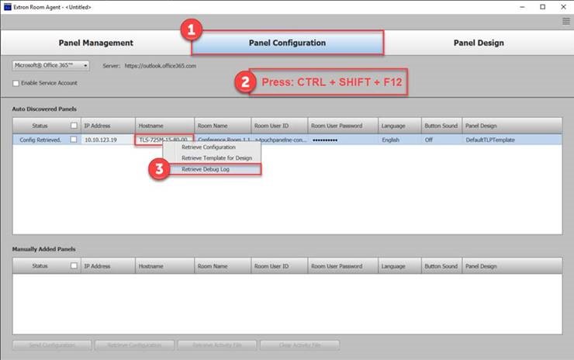This screenshot has width=574, height=360.
Task: Close the Extron Room Agent window
Action: (564, 6)
